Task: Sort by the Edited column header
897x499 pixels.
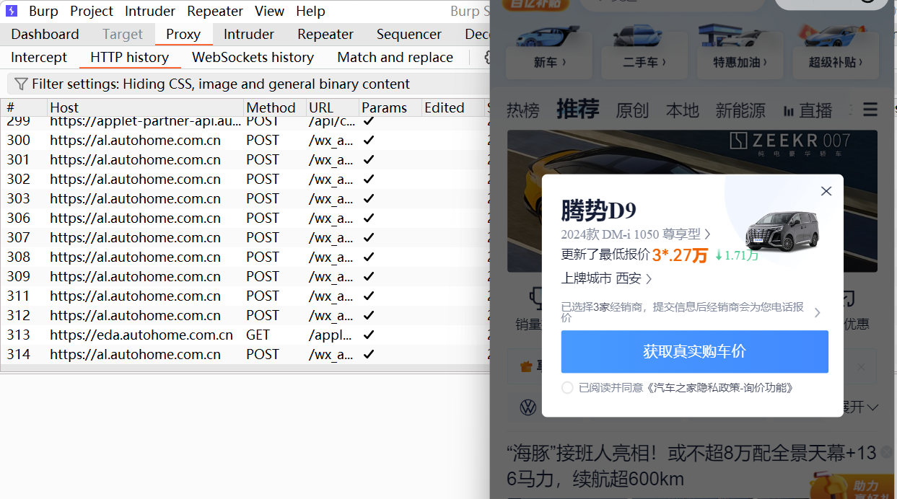Action: (452, 107)
